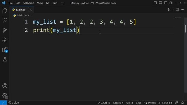Open the Source Control view
Screen dimensions: 187x105
pos(5,30)
